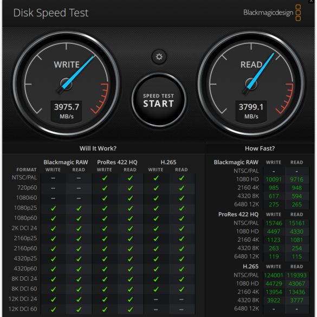
Task: Click the 13436 read value
Action: [296, 292]
